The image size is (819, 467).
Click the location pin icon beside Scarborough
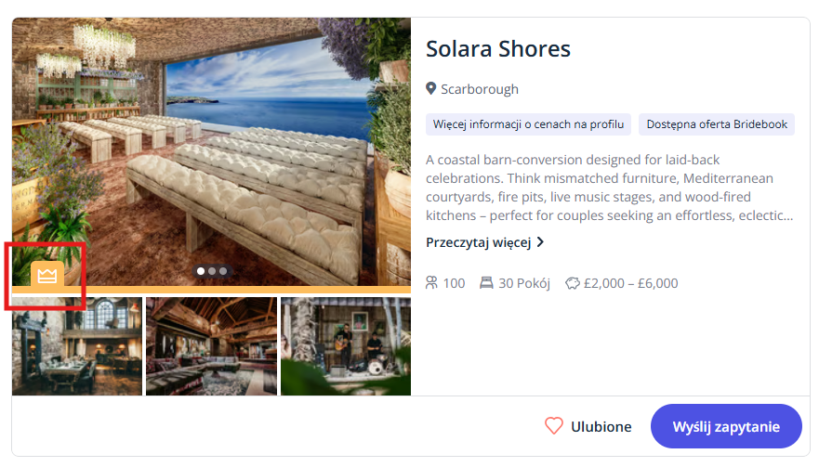coord(431,89)
